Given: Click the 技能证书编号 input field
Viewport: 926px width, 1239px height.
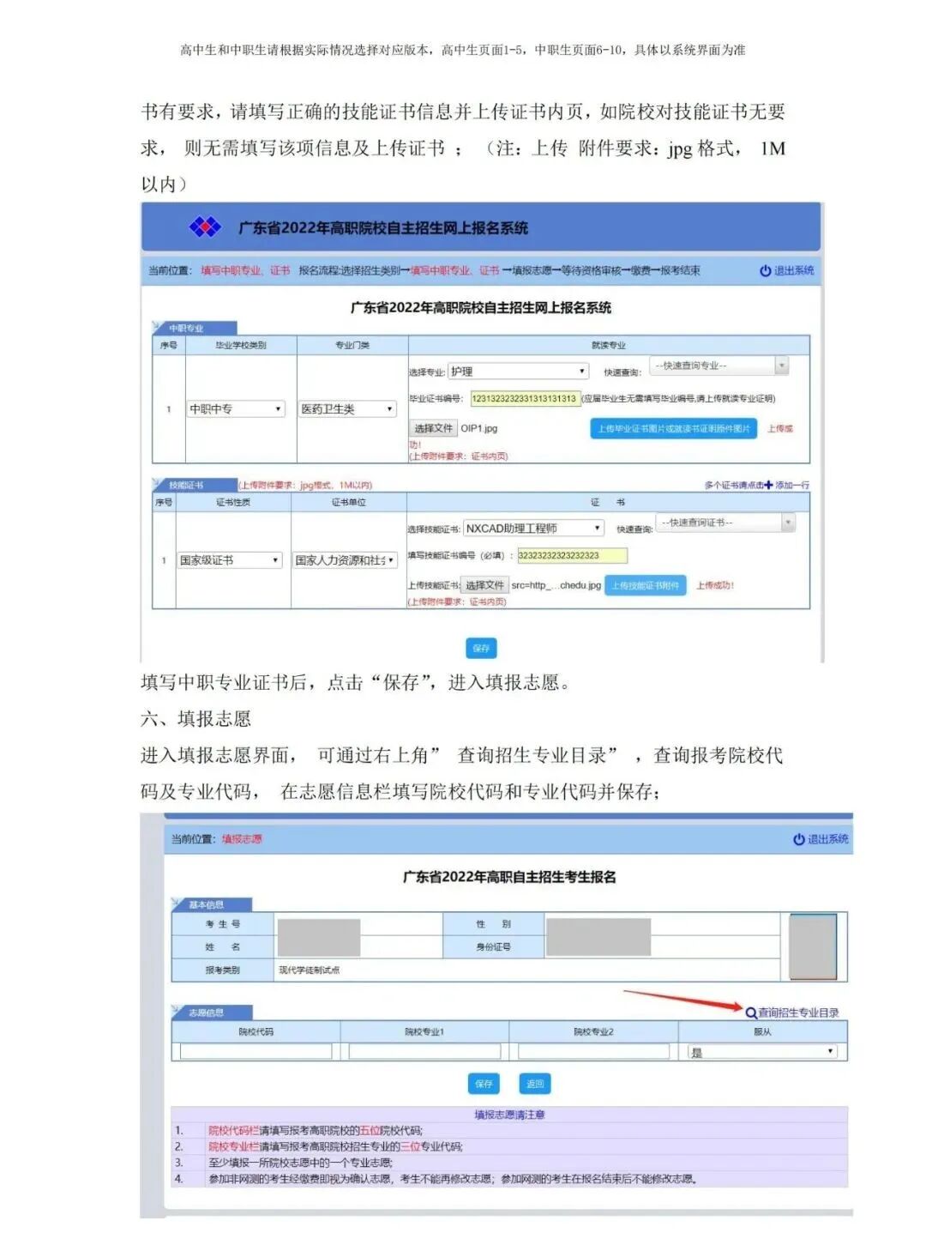Looking at the screenshot, I should [x=572, y=556].
